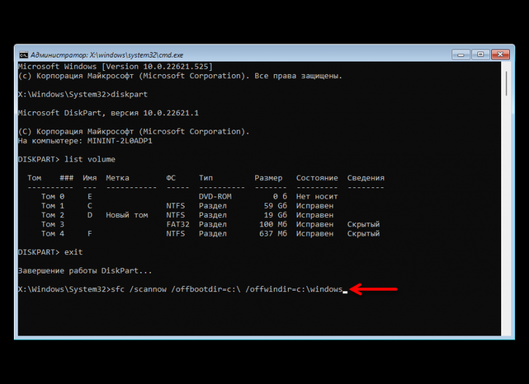Click the 'Метка' column header

118,178
